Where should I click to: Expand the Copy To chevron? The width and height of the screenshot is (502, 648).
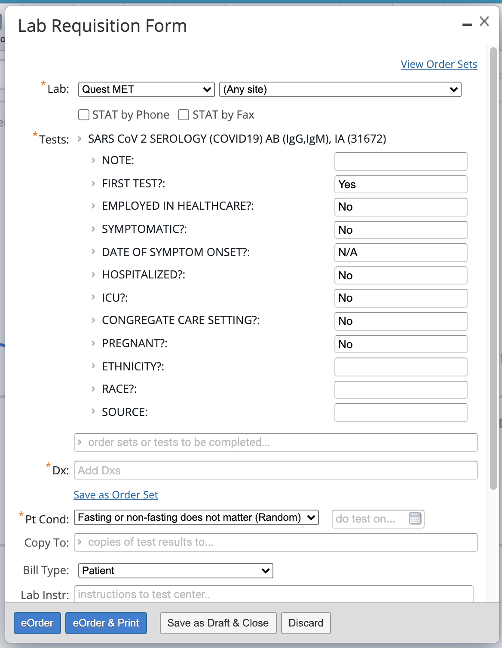coord(80,542)
